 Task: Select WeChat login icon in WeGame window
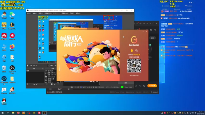pos(136,50)
